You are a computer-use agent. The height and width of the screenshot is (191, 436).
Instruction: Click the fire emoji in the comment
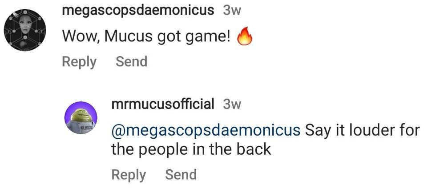click(244, 37)
